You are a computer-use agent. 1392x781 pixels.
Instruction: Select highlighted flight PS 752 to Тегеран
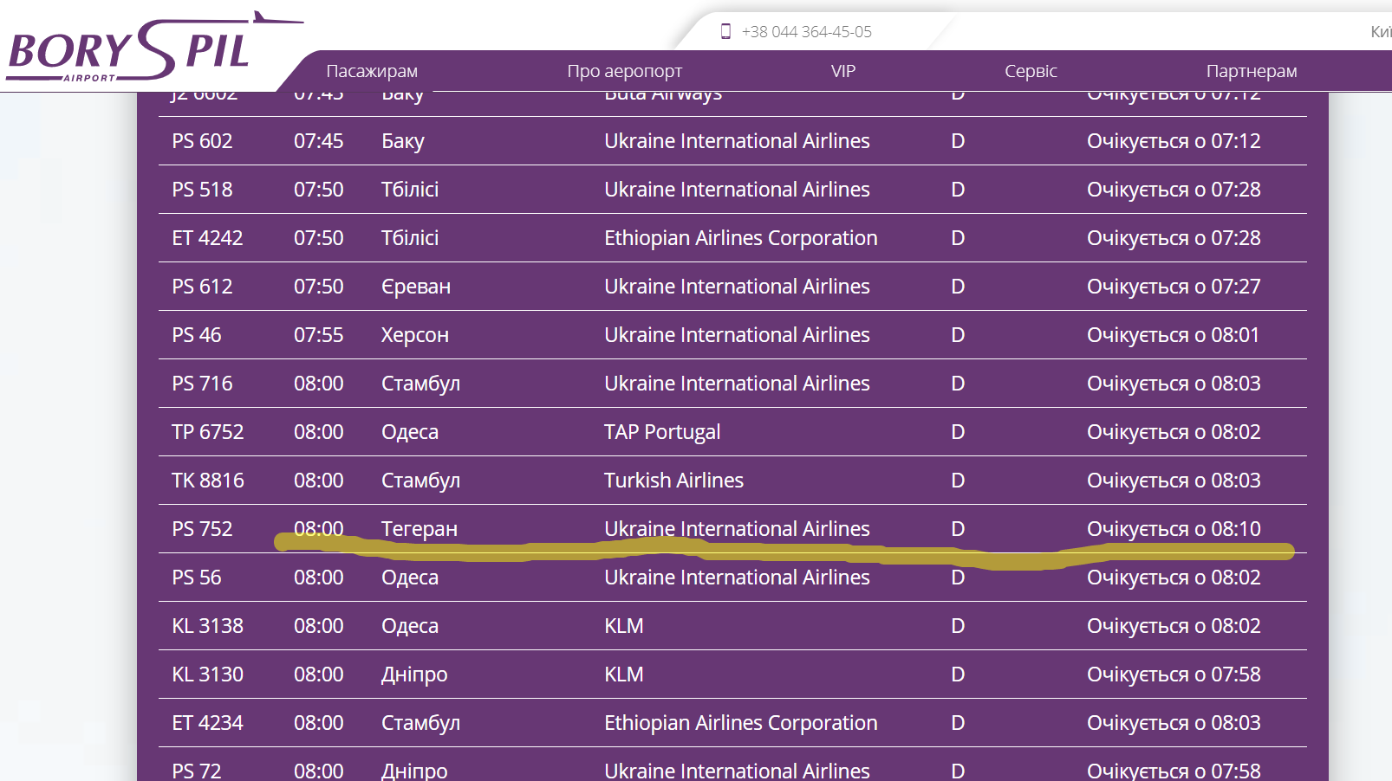(x=202, y=529)
